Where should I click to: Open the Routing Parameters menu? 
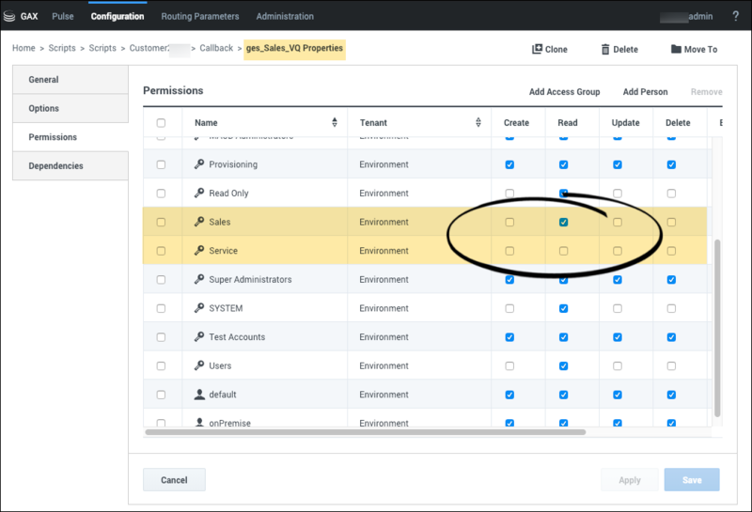tap(200, 16)
